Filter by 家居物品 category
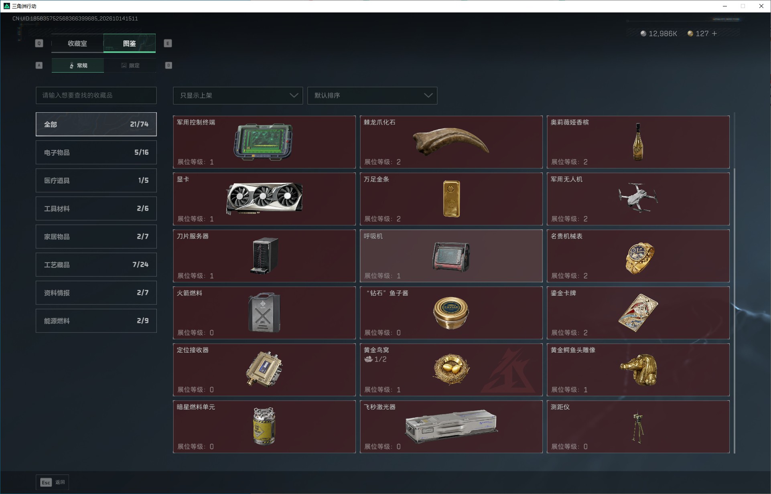 [x=96, y=237]
